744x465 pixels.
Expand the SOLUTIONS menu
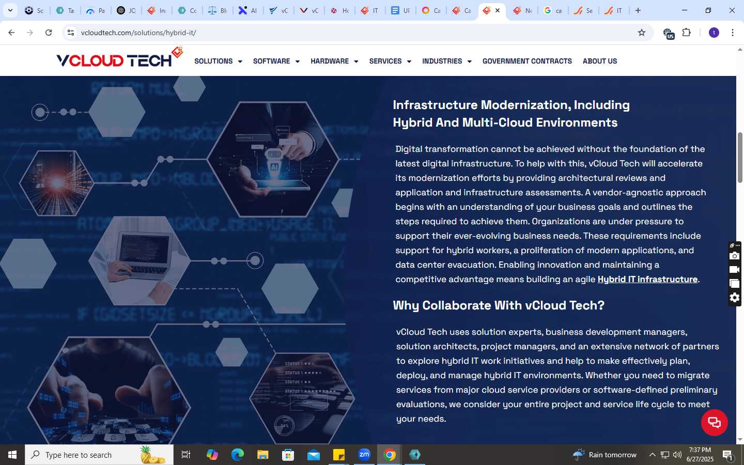pyautogui.click(x=218, y=61)
